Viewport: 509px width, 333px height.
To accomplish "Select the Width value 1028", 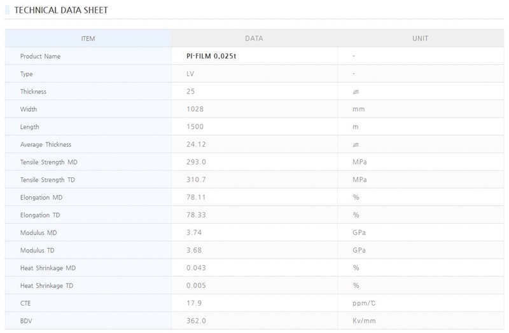I will [x=195, y=109].
